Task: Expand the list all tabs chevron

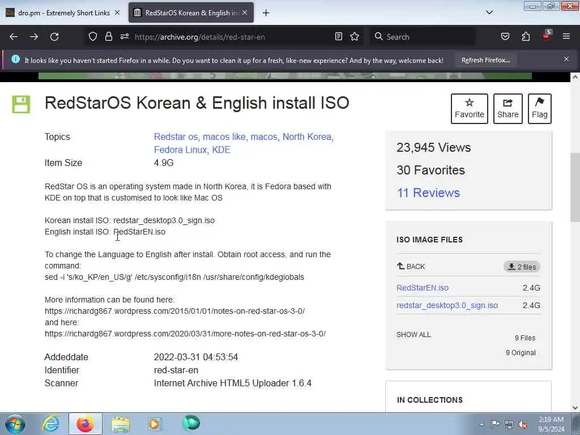Action: tap(489, 12)
